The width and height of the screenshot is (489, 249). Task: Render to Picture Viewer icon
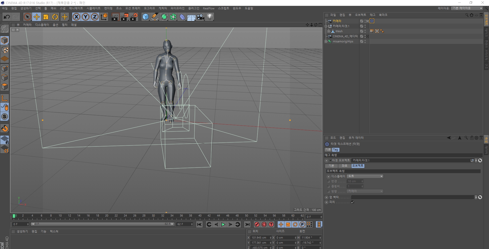tap(125, 17)
